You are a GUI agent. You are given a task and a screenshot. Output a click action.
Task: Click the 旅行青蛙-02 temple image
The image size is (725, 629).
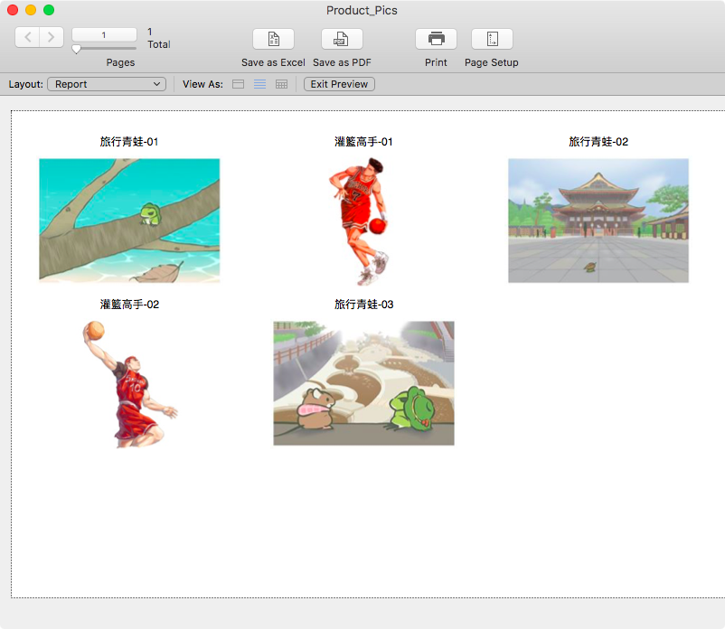(x=598, y=221)
